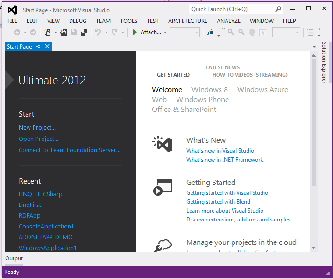
Task: Click the Visual Studio logo in title bar
Action: [13, 10]
